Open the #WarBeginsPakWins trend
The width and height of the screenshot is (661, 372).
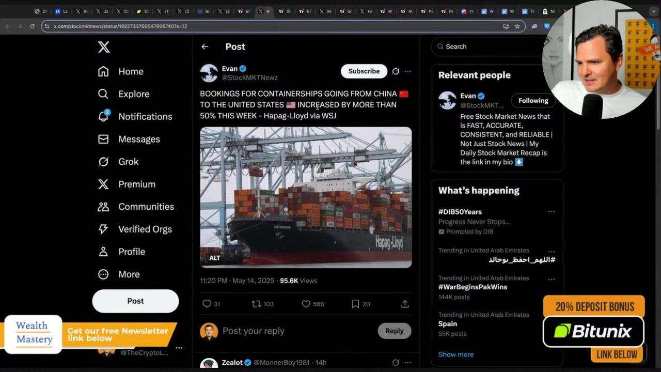click(473, 287)
